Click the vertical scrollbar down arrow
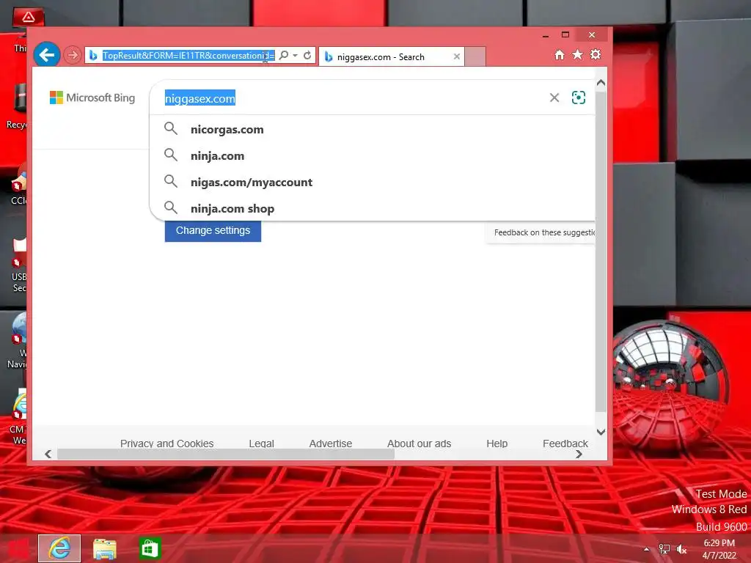This screenshot has height=563, width=751. tap(601, 432)
